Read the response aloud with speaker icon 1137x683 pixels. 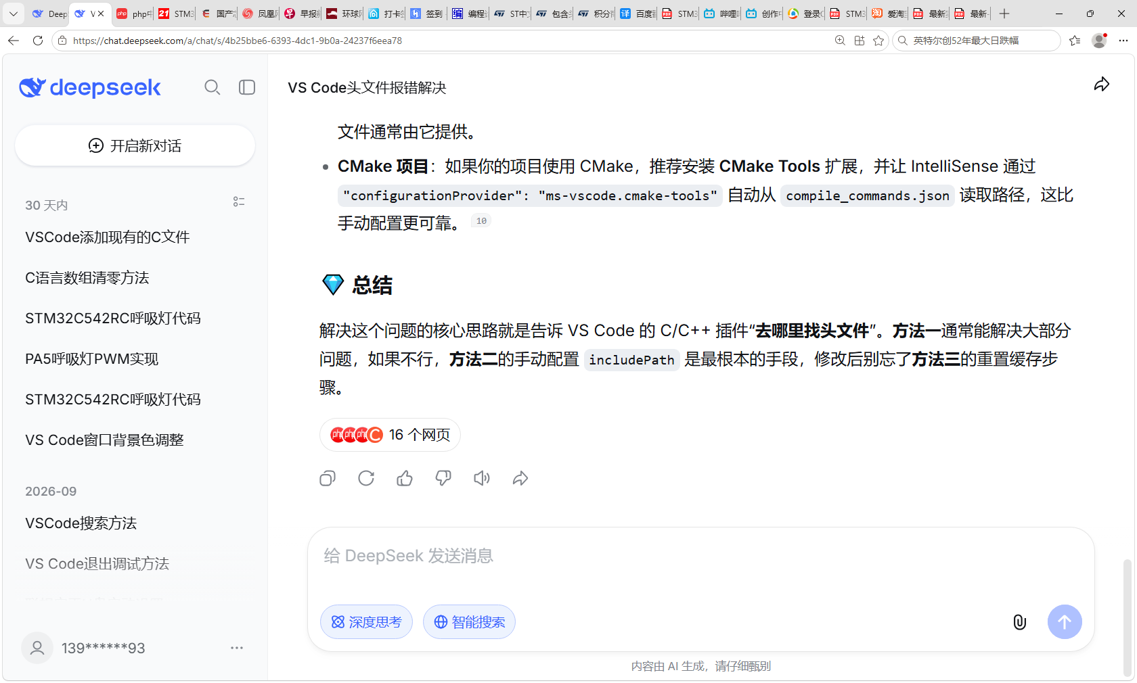pyautogui.click(x=482, y=479)
